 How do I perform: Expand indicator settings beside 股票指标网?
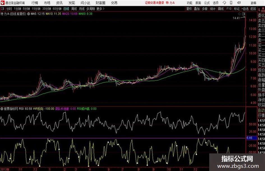pyautogui.click(x=2, y=109)
